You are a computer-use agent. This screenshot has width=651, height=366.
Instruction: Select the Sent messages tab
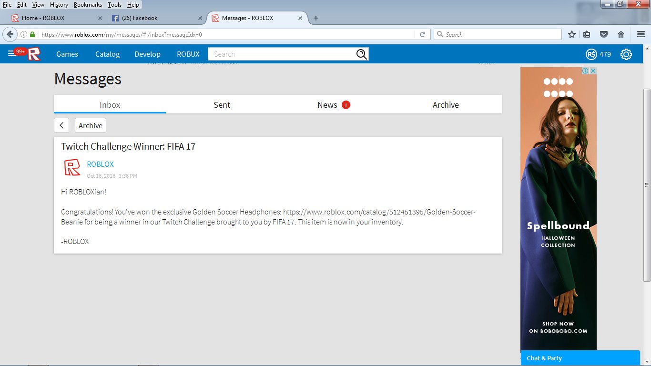tap(222, 105)
